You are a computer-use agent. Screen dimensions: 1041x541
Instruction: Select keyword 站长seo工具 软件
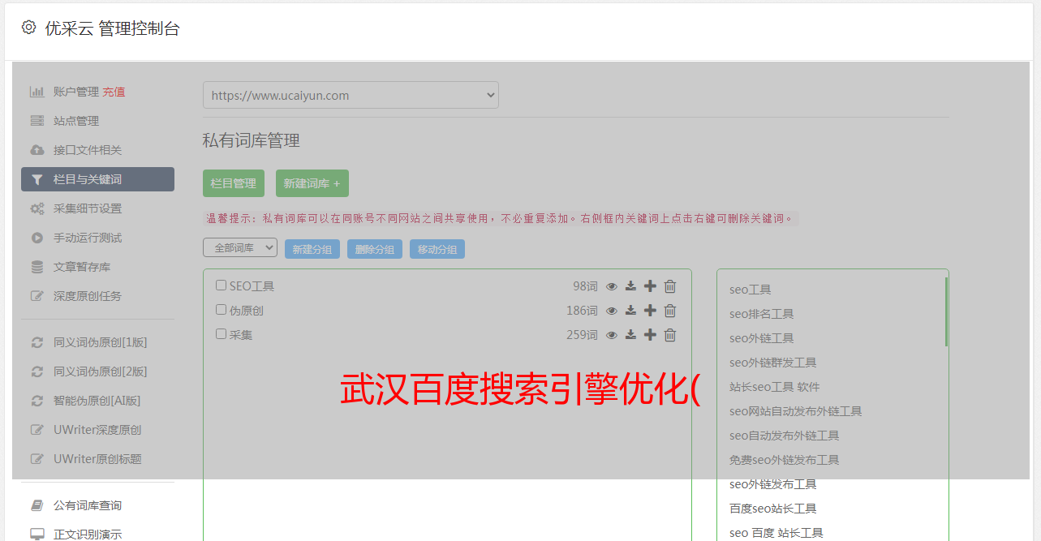774,387
